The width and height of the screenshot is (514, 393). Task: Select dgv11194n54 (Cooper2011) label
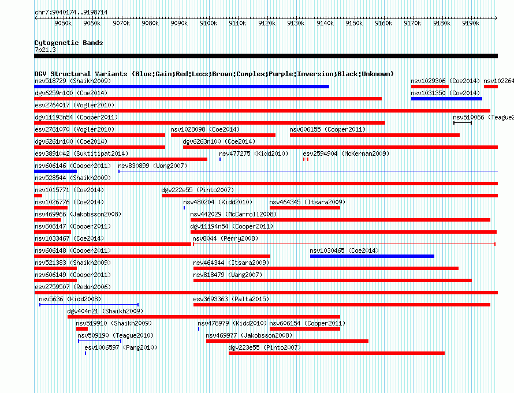click(232, 226)
